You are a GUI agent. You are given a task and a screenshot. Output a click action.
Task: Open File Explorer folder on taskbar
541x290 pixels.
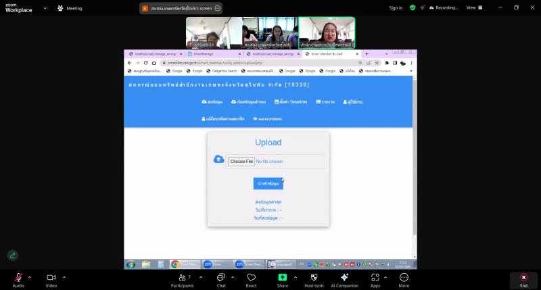(146, 264)
